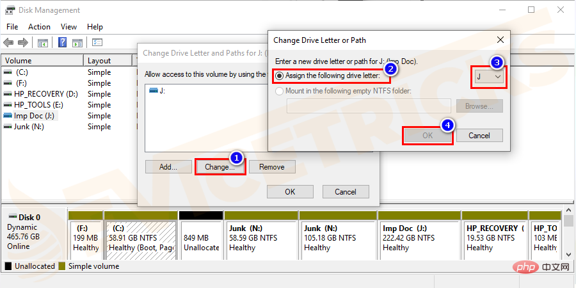
Task: Click the disk pane scrollbar down arrow
Action: point(568,255)
